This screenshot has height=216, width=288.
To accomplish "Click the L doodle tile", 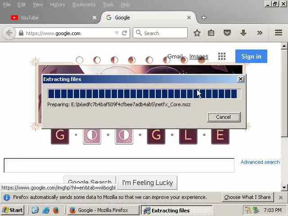I will pyautogui.click(x=188, y=136).
